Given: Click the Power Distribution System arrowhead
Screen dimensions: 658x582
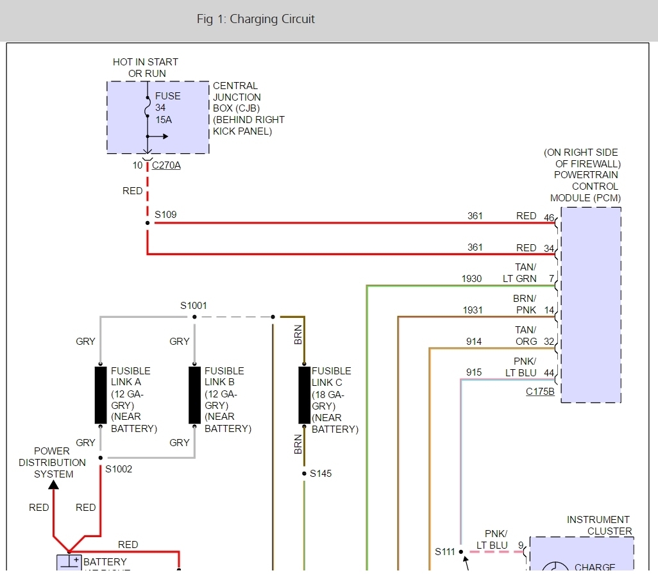Looking at the screenshot, I should 53,485.
